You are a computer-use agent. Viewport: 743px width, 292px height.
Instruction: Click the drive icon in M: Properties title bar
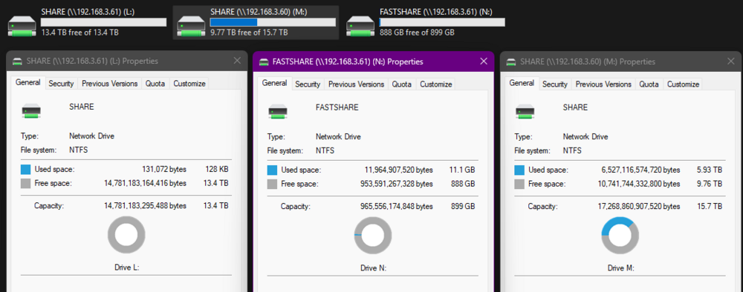(x=511, y=62)
